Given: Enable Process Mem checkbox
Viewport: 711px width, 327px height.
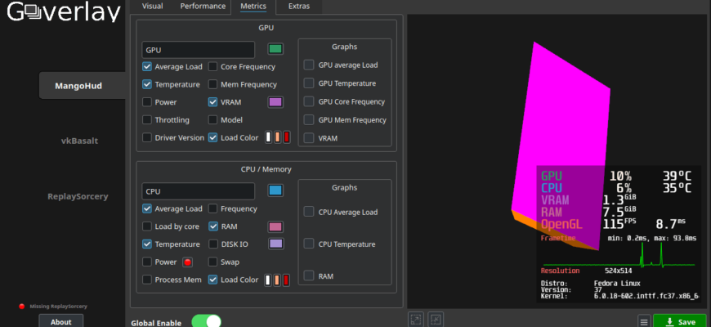Looking at the screenshot, I should coord(147,280).
